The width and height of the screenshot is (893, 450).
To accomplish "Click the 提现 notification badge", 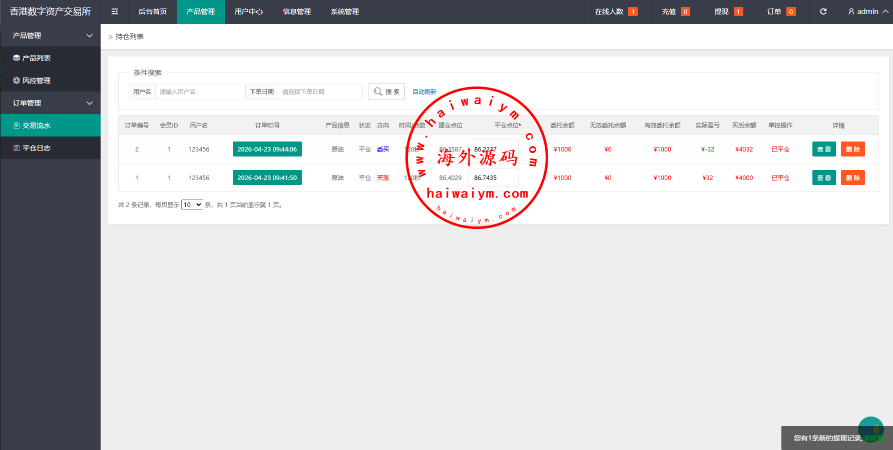I will (x=738, y=11).
